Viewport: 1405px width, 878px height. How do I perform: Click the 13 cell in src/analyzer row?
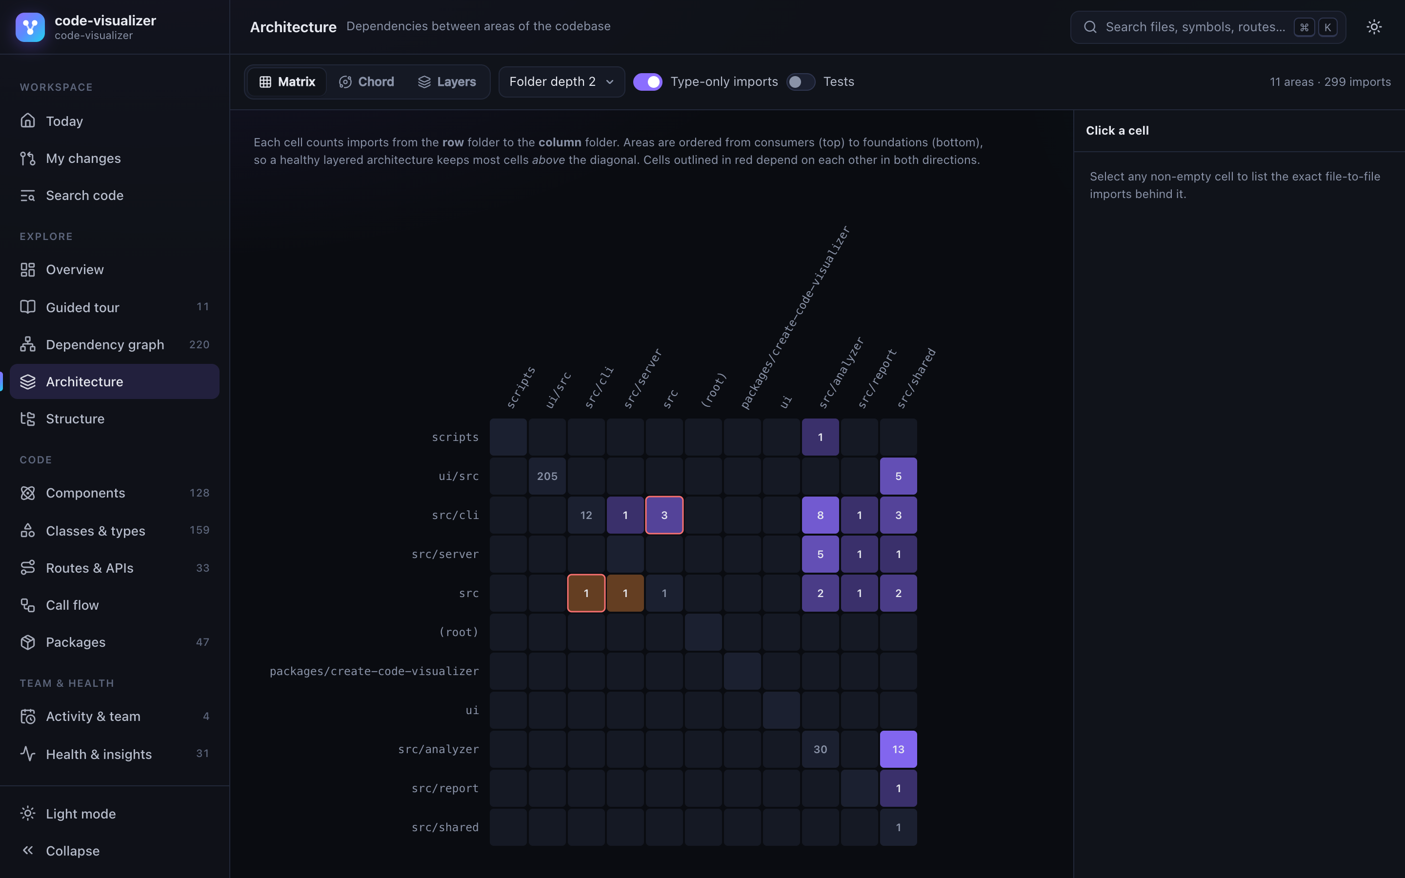point(898,749)
